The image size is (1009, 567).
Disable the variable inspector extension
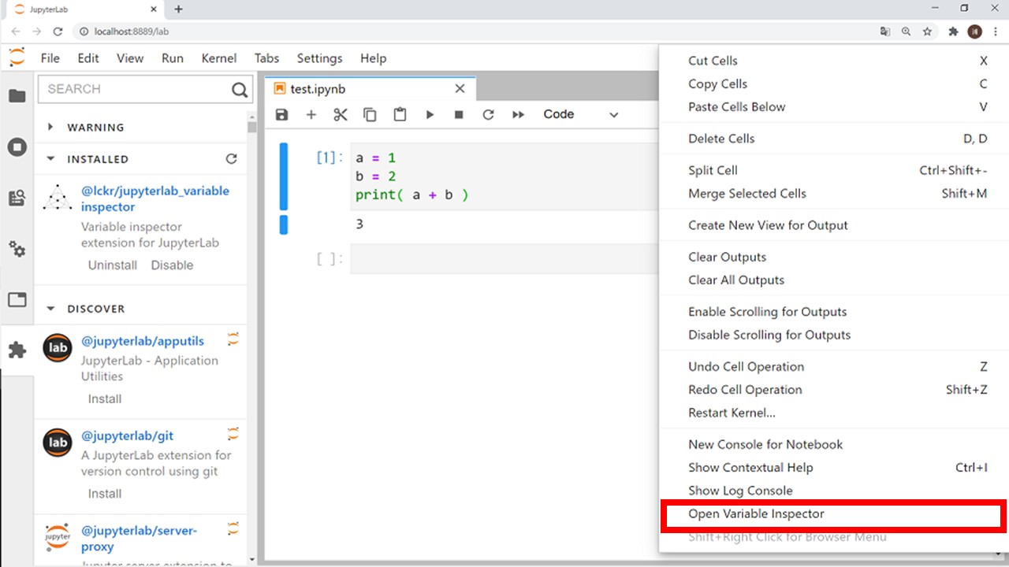(x=172, y=265)
